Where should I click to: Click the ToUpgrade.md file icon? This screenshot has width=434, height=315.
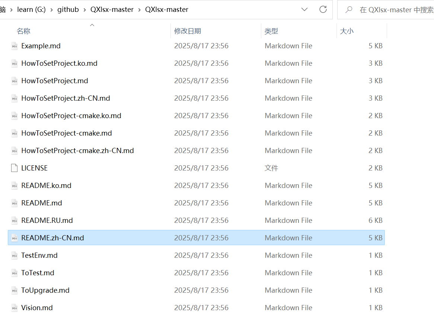[15, 290]
